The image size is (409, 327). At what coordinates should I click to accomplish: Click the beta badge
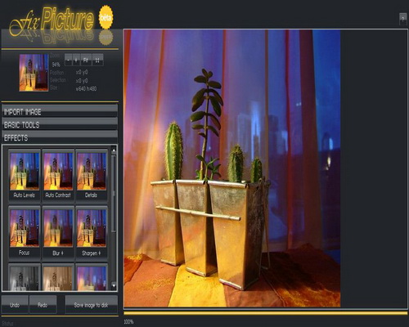coord(106,17)
